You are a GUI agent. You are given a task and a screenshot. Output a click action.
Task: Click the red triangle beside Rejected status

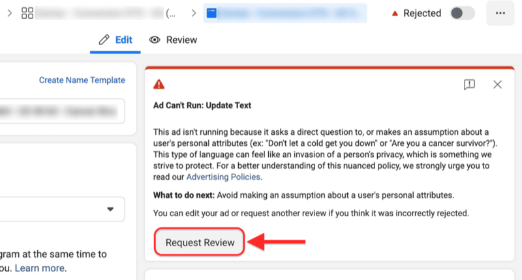pos(395,13)
